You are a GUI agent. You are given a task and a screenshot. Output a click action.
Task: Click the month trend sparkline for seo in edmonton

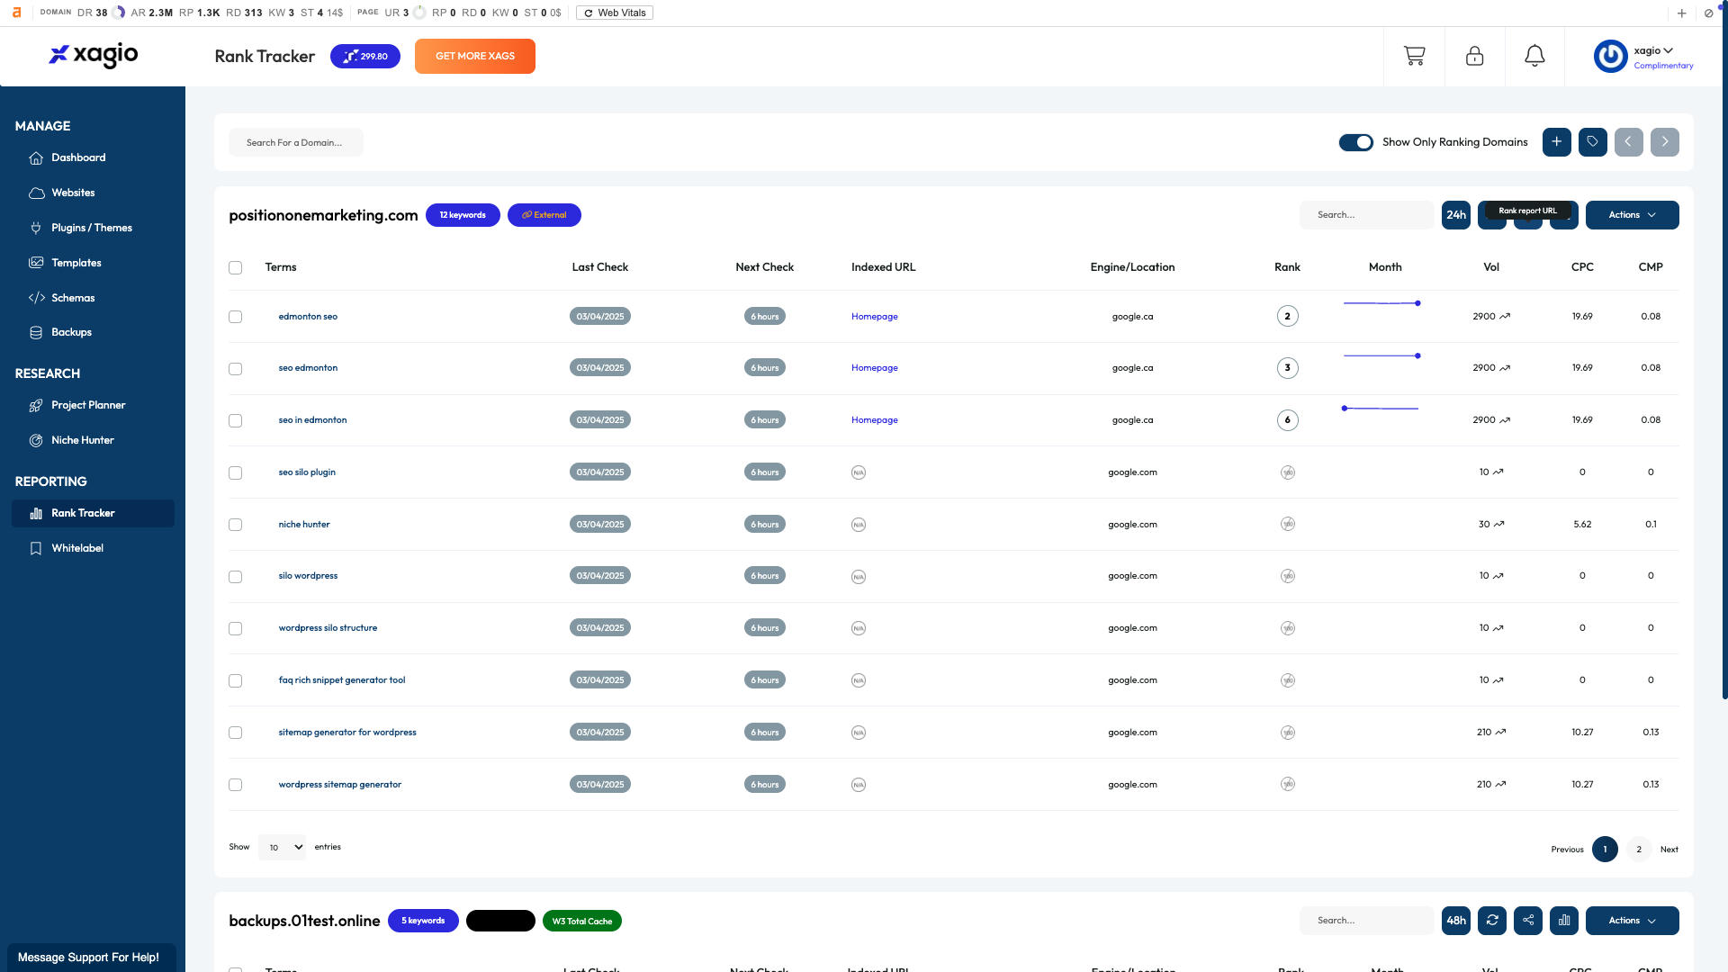[x=1380, y=409]
